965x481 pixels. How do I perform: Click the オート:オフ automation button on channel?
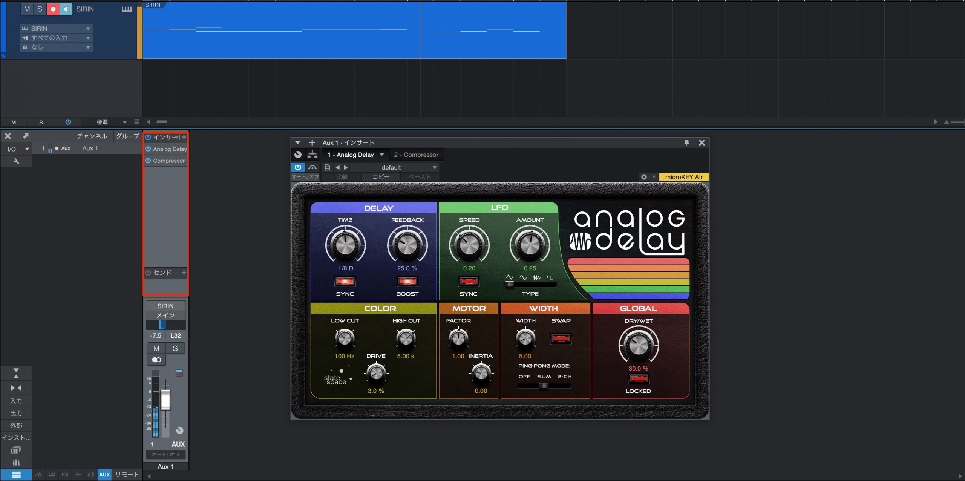(165, 455)
